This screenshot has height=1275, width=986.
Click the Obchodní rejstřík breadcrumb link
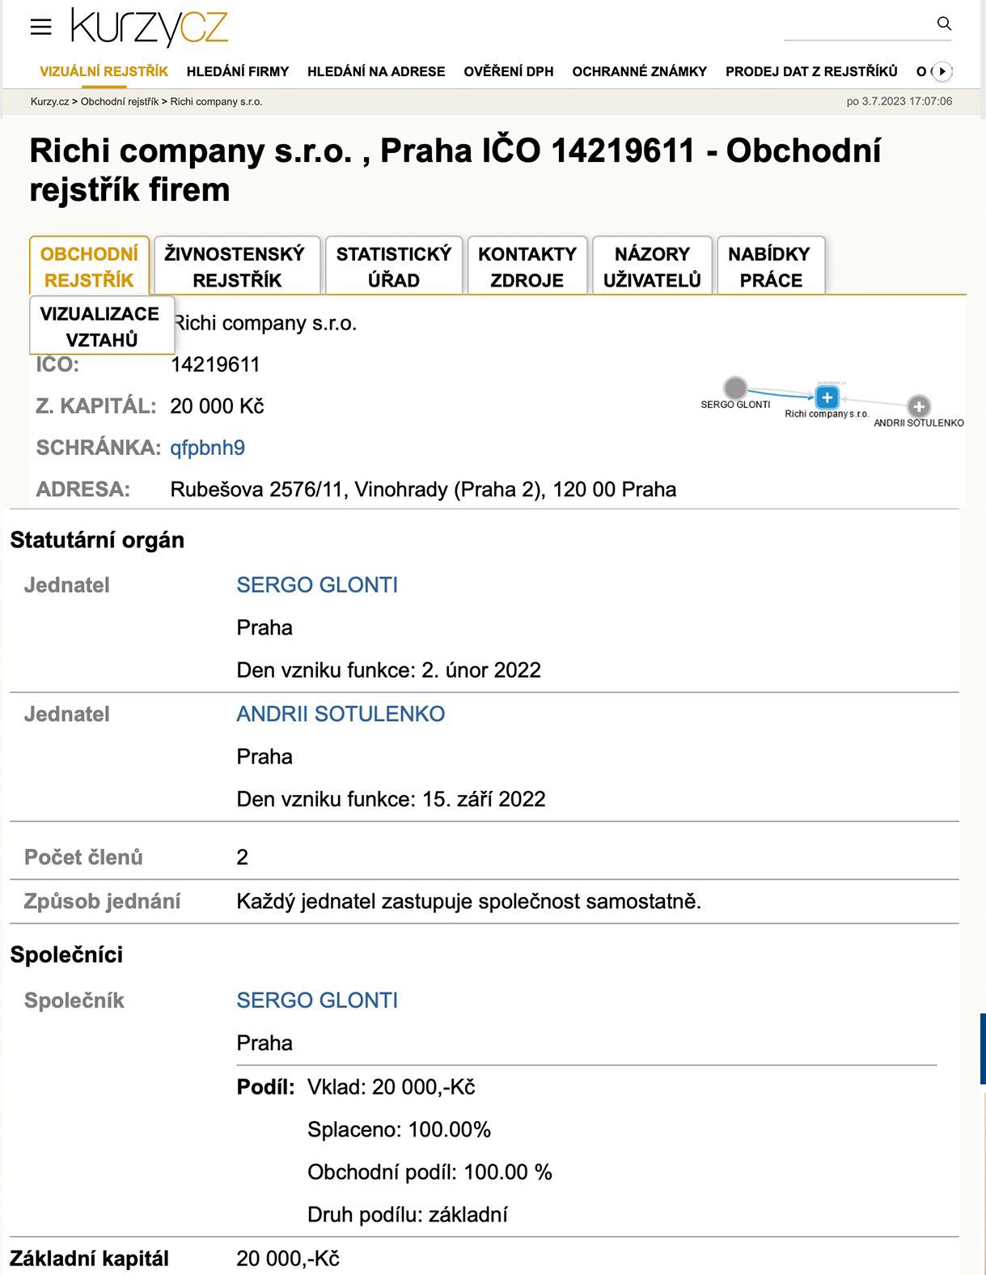point(120,101)
